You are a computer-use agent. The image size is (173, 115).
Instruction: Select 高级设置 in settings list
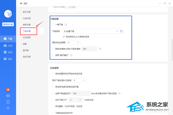click(27, 57)
